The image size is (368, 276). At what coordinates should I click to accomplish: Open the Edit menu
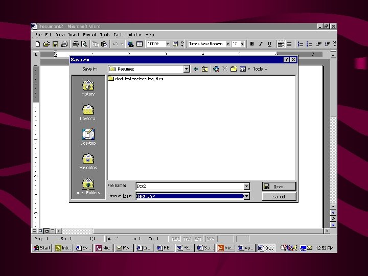tap(49, 35)
